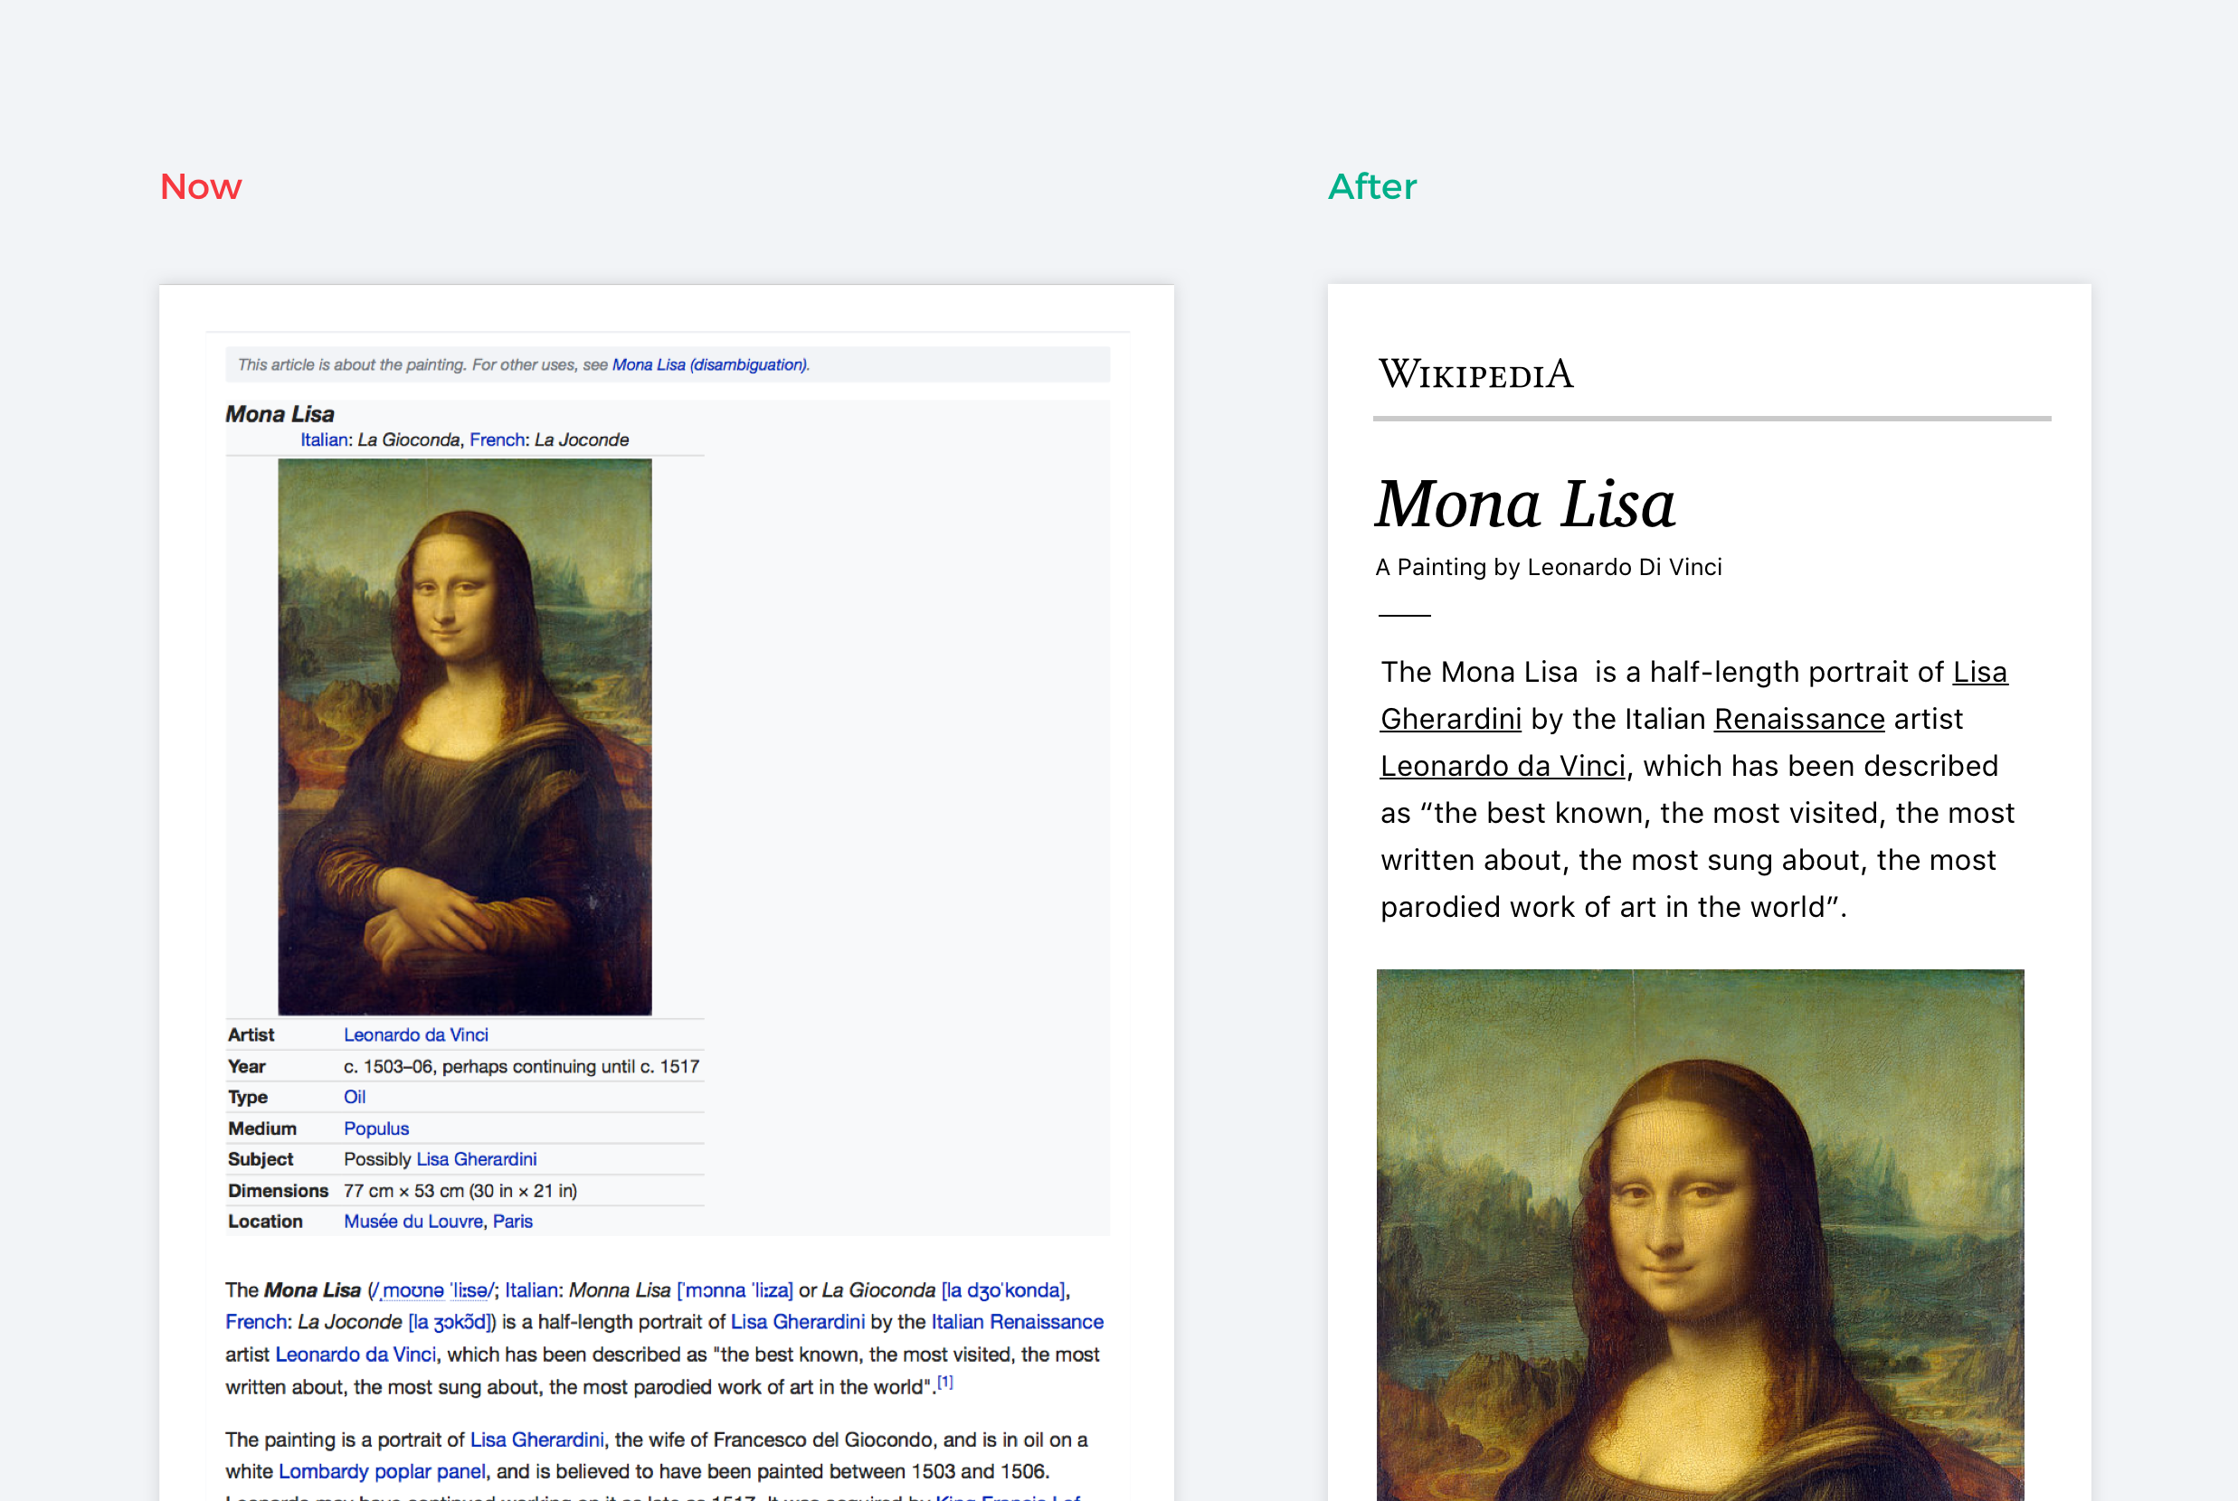Click Lisa Gherardini in the Subject row
Screen dimensions: 2238x1501
[x=476, y=1159]
